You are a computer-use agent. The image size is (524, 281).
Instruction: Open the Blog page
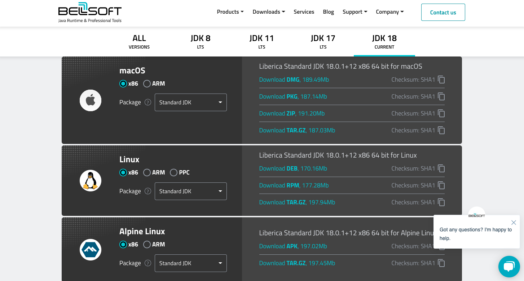[329, 12]
